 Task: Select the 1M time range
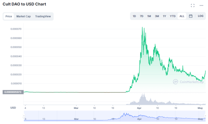pyautogui.click(x=149, y=16)
